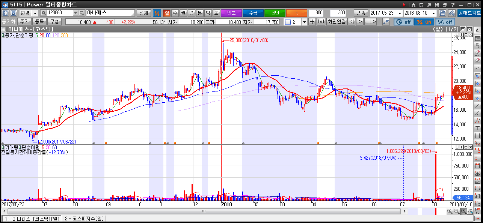Switch to tab '1 - 아나패스-[코스닥][일]'
Screen dimensions: 483x223
(32, 219)
